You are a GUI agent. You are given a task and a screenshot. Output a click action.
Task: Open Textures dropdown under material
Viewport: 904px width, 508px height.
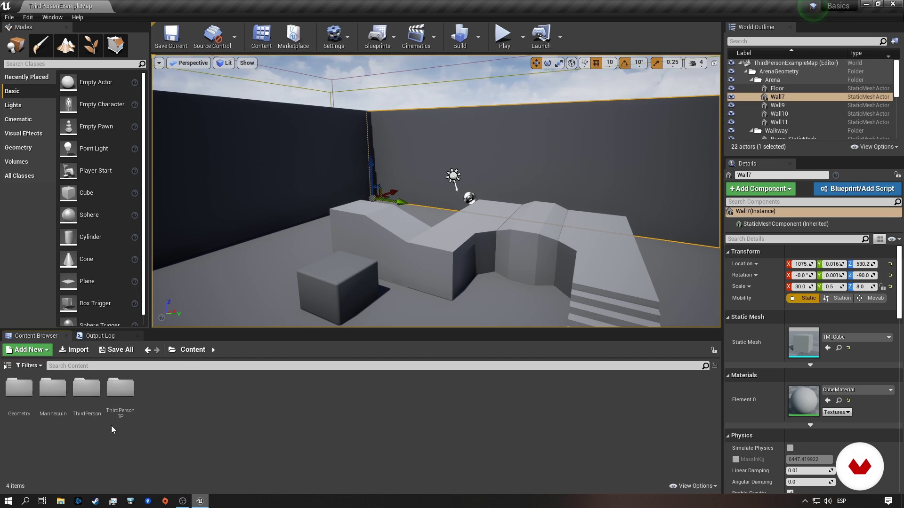(x=837, y=413)
